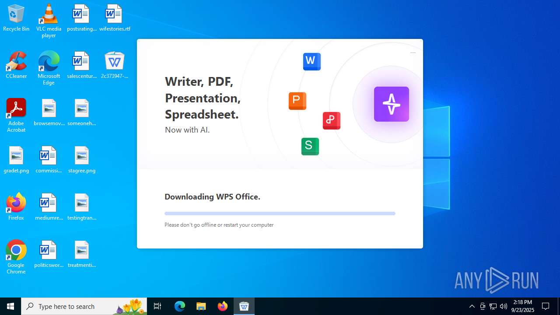Open CCleaner desktop shortcut
This screenshot has height=315, width=560.
[16, 66]
